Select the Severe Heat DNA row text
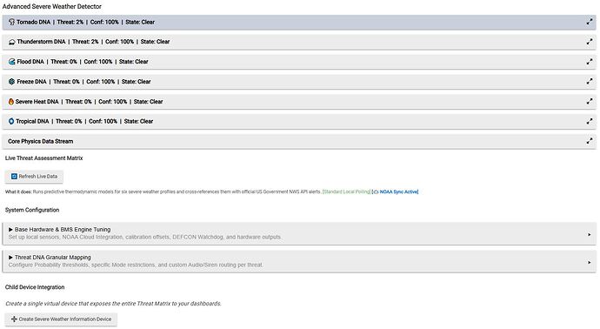Image resolution: width=600 pixels, height=329 pixels. (x=90, y=102)
